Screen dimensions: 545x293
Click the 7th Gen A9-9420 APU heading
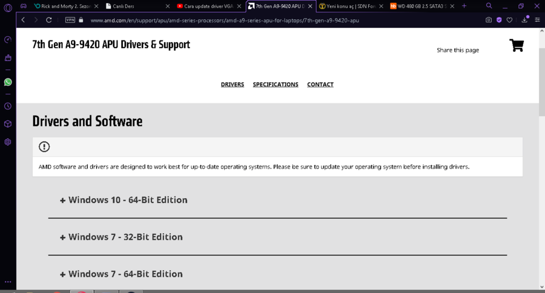click(x=111, y=44)
